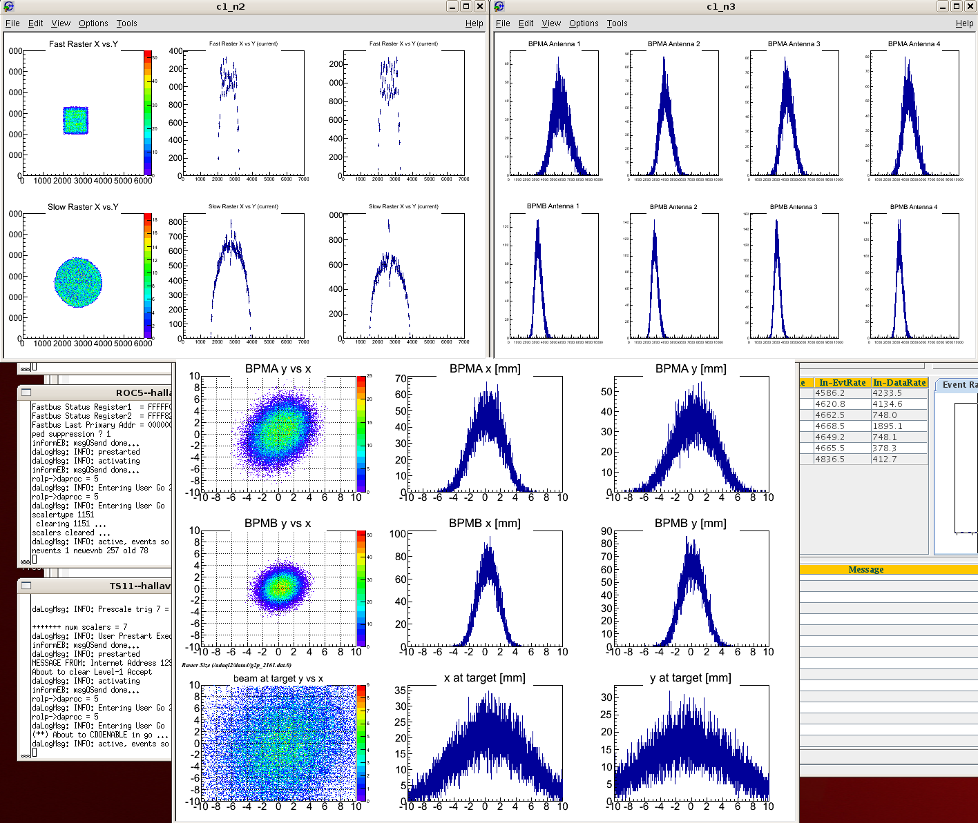Open View menu in c1_n3 window
This screenshot has height=823, width=978.
[x=551, y=23]
